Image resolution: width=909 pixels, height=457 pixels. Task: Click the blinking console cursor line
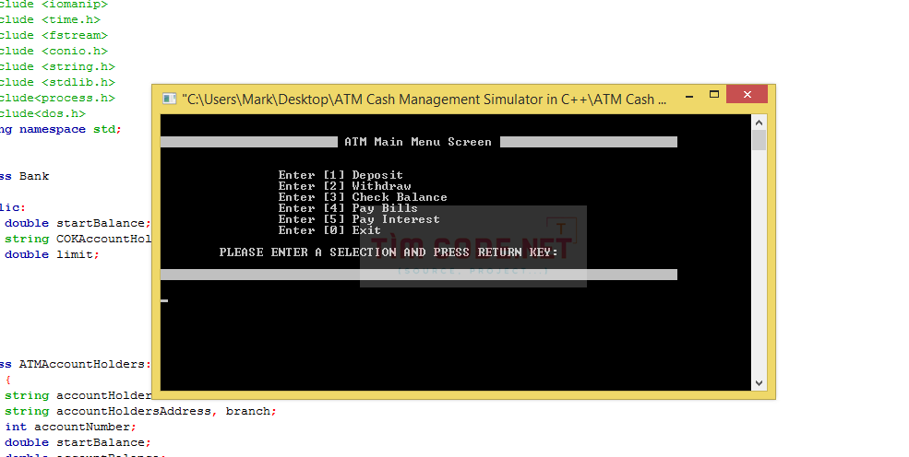(x=164, y=300)
